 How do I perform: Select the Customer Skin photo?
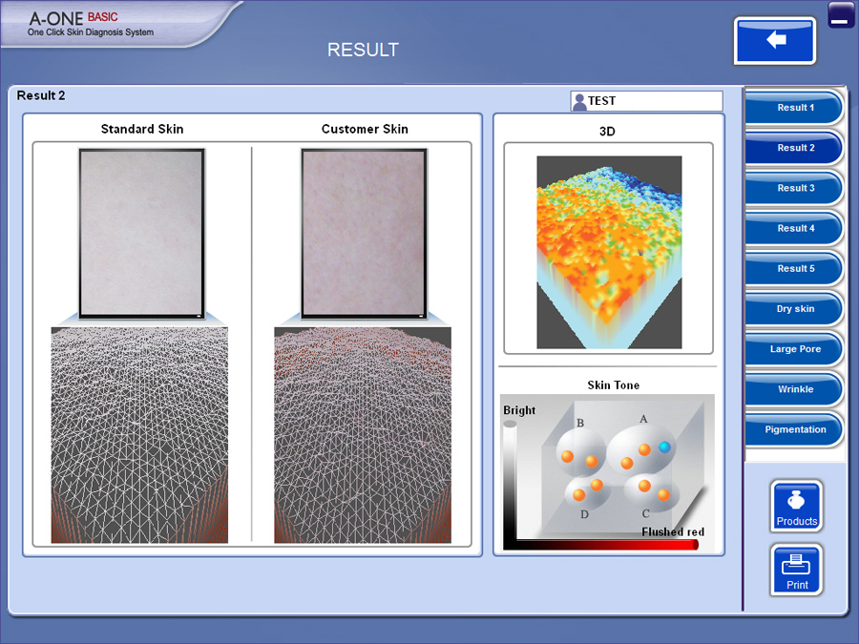[x=365, y=234]
